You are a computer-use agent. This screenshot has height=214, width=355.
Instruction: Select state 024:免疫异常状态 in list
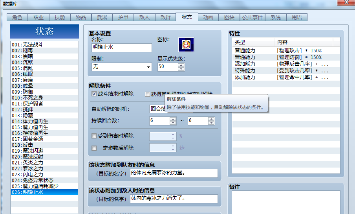click(x=45, y=180)
